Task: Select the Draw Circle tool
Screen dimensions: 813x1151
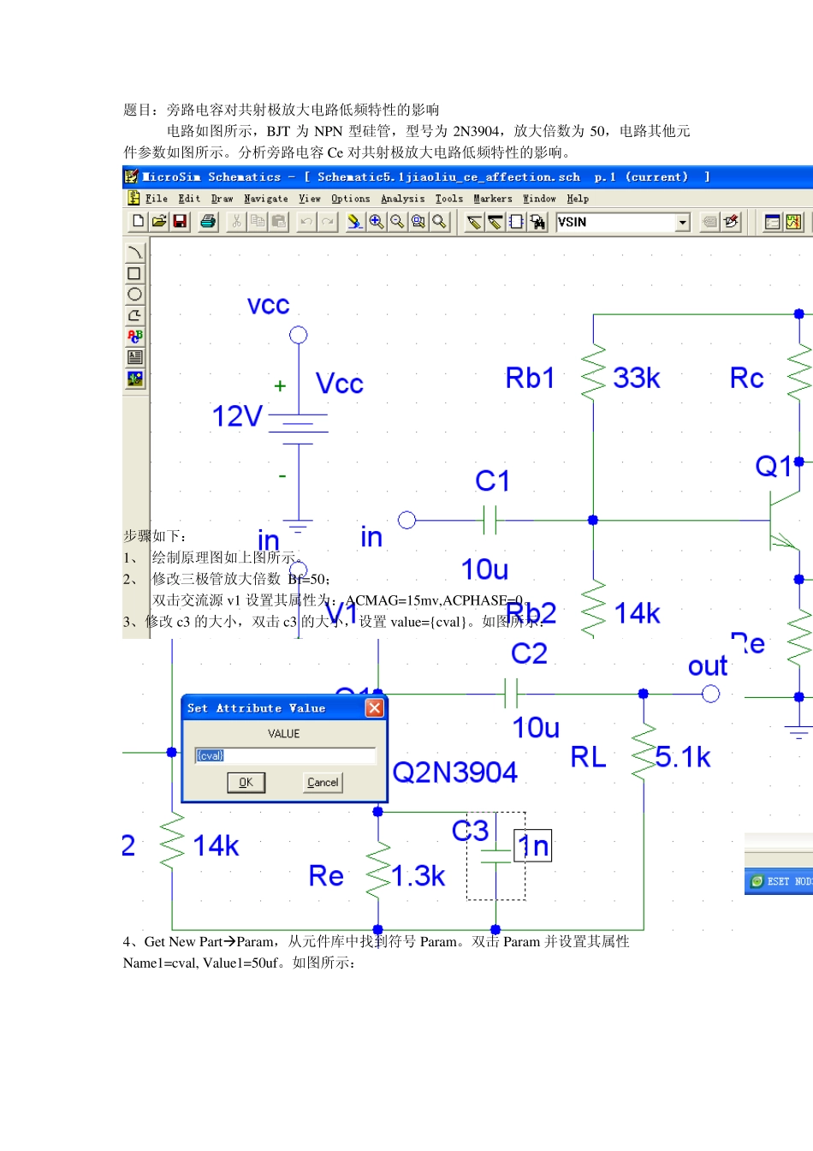Action: point(134,294)
